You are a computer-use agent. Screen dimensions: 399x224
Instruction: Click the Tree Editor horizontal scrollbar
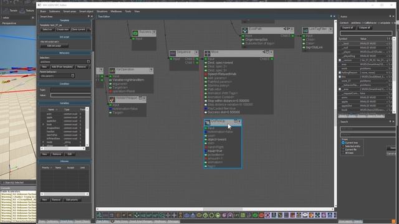tap(215, 209)
